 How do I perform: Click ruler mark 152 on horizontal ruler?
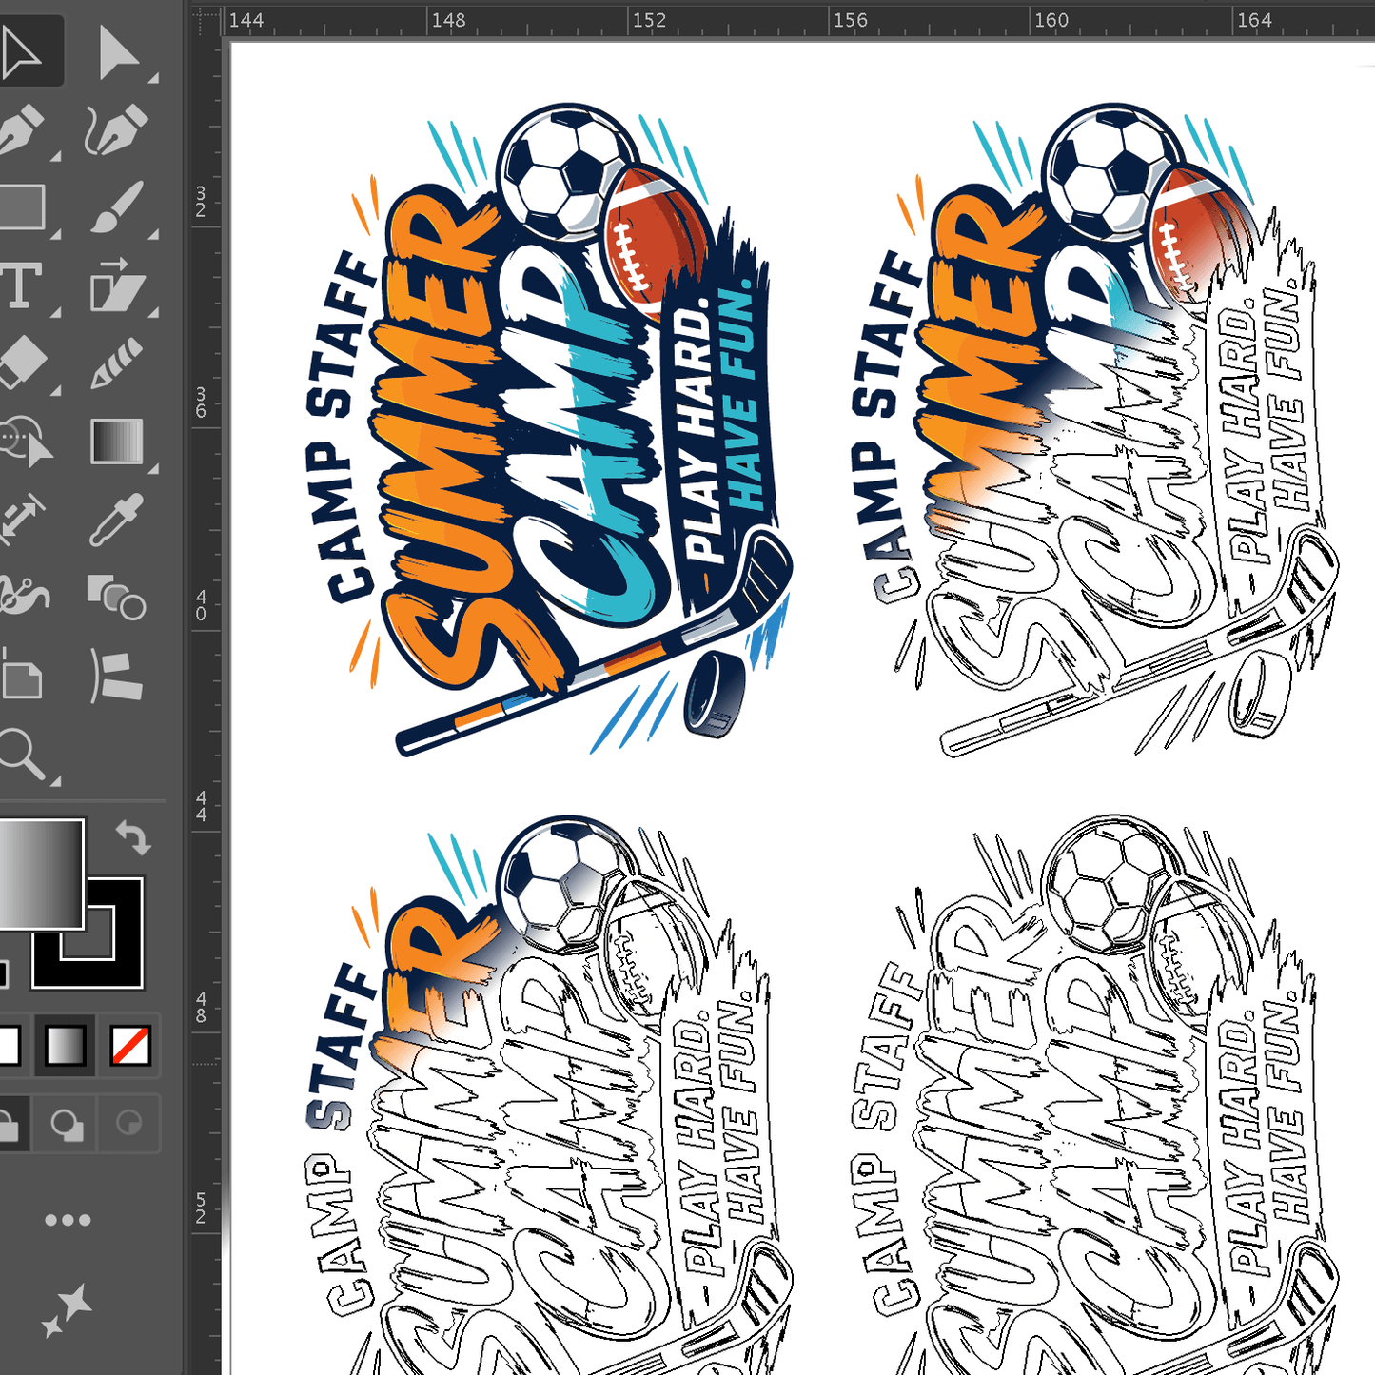point(650,20)
